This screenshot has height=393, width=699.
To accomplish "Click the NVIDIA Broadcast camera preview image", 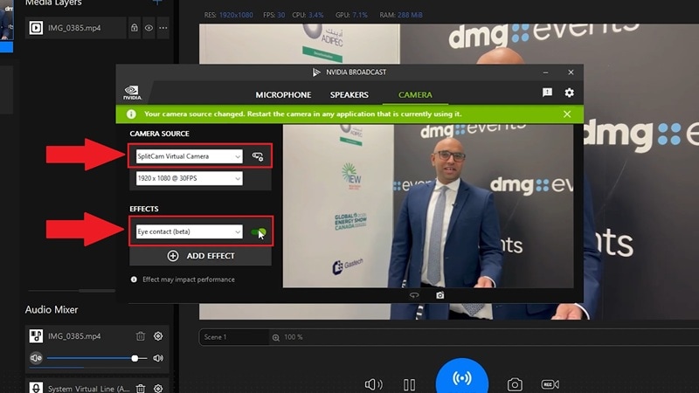I will point(428,206).
